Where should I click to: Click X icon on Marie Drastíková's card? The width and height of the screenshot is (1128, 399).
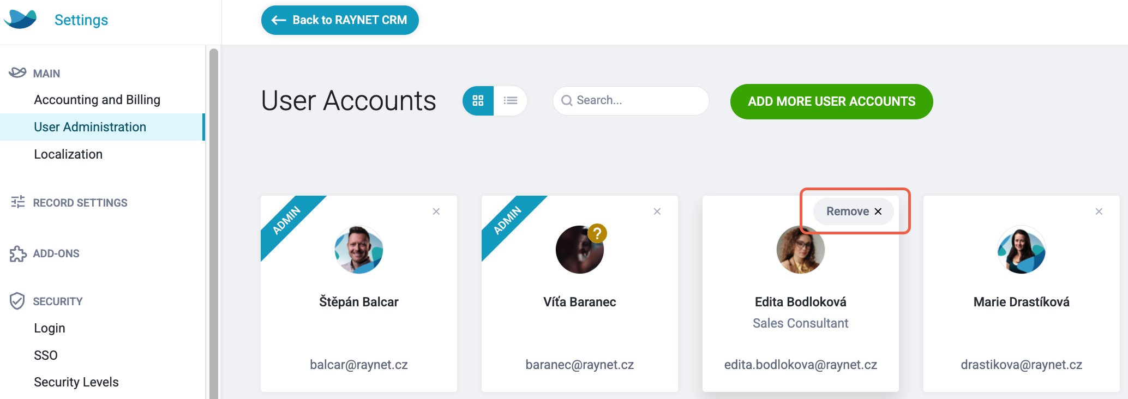click(1099, 211)
